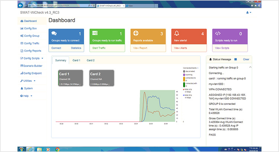Click the Config Reports document icon
279x152 pixels.
coord(22,51)
